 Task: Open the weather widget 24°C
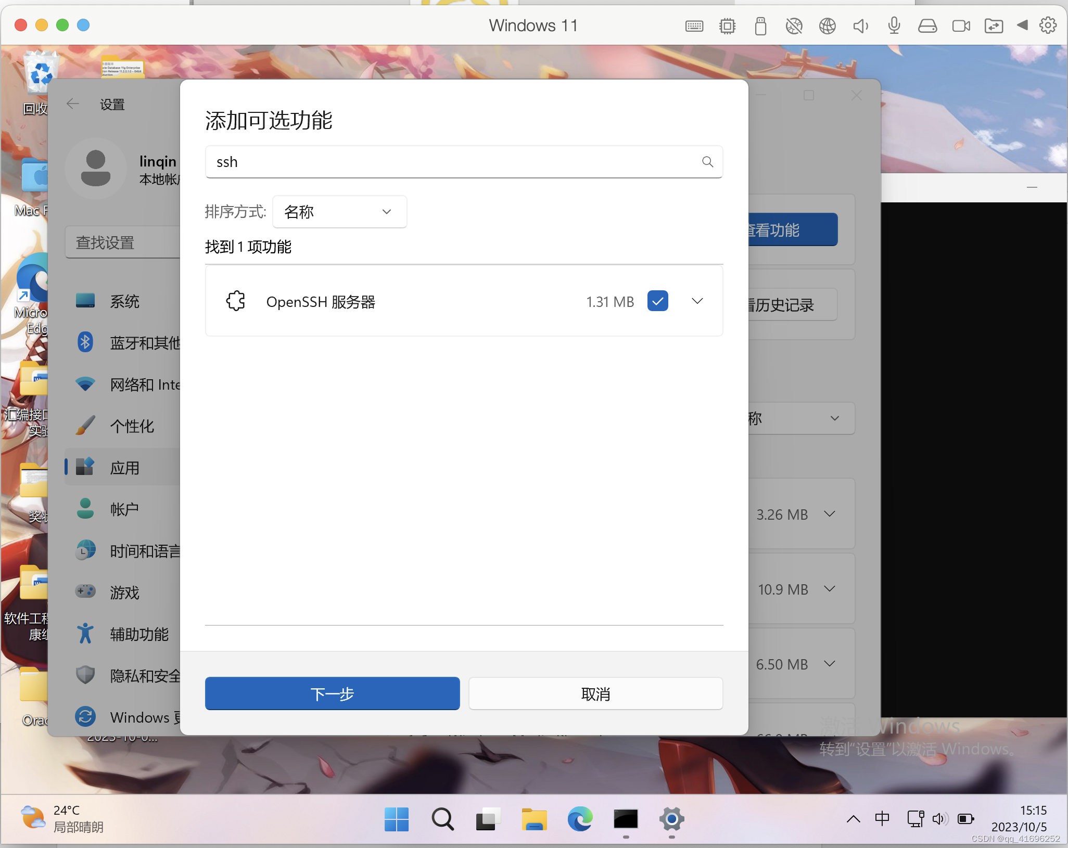pos(62,819)
